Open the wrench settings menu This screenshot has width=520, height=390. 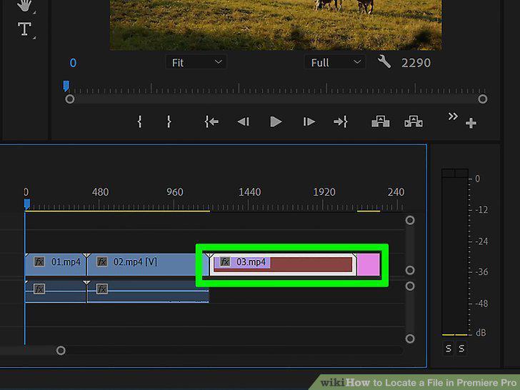[384, 61]
